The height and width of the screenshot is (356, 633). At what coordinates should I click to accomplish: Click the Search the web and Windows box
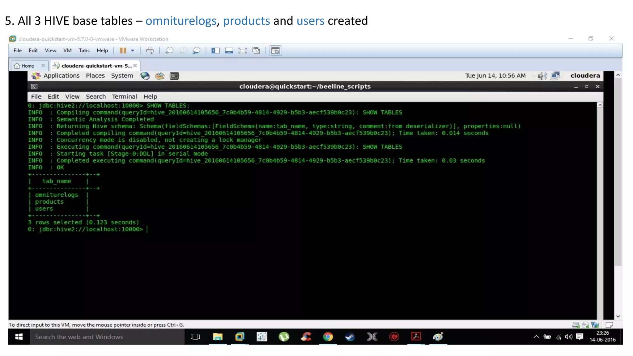[107, 337]
